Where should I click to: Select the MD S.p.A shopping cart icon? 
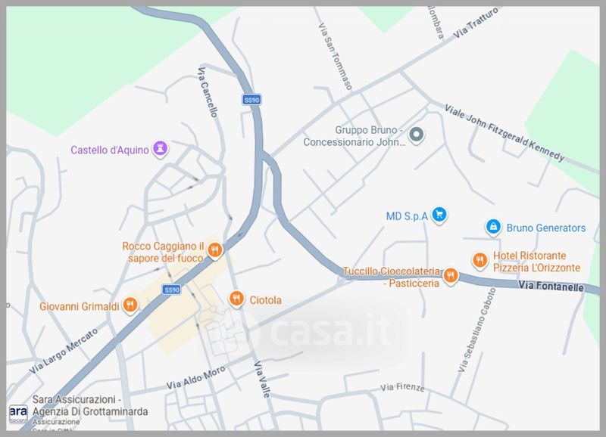click(x=439, y=215)
